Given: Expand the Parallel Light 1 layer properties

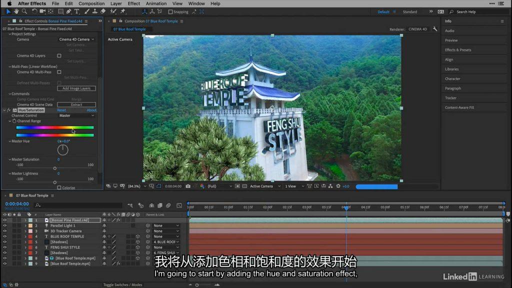Looking at the screenshot, I should tap(25, 225).
